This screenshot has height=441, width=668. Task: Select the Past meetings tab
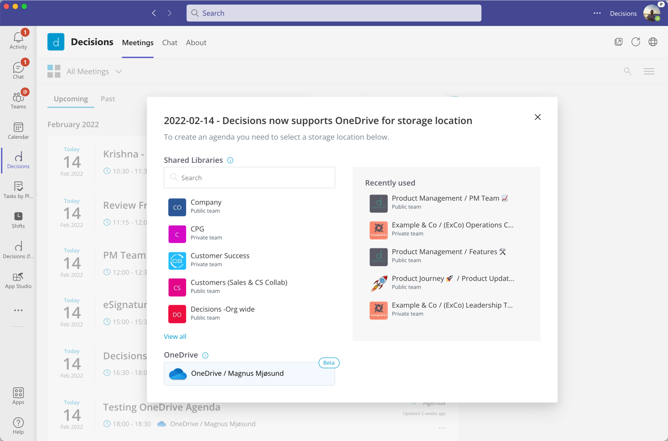(x=108, y=99)
